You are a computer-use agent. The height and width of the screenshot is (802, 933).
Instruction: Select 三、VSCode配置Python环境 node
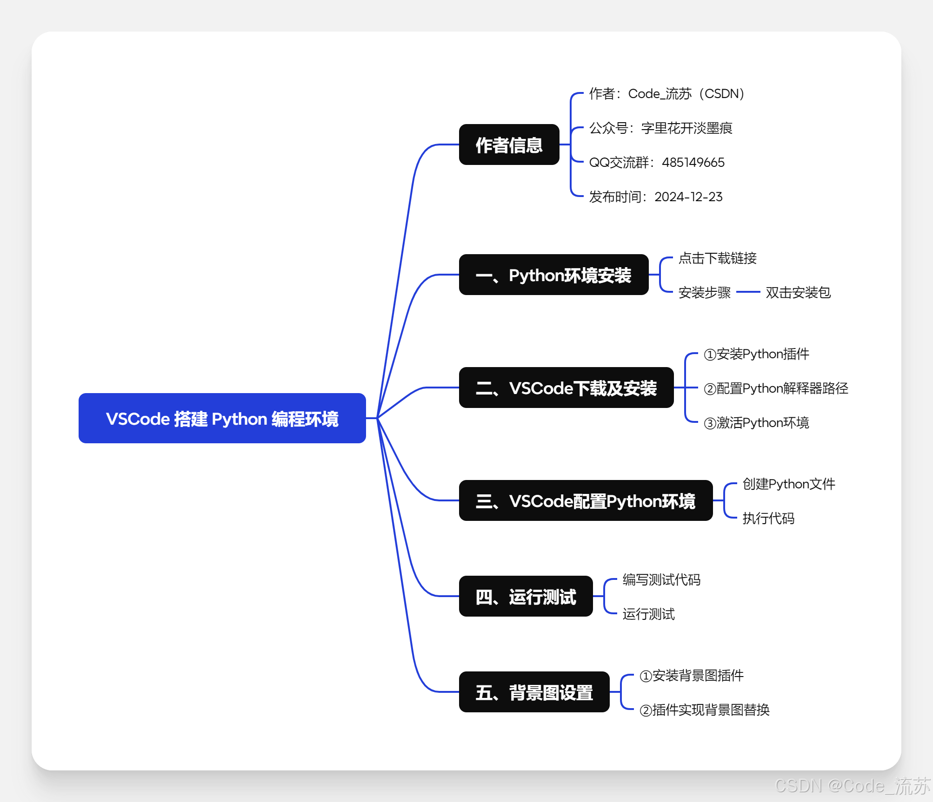tap(586, 500)
